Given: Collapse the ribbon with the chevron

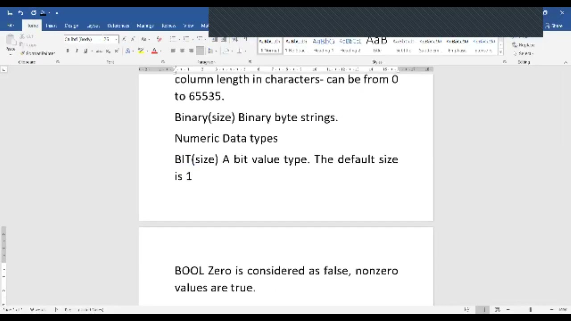Looking at the screenshot, I should click(566, 62).
